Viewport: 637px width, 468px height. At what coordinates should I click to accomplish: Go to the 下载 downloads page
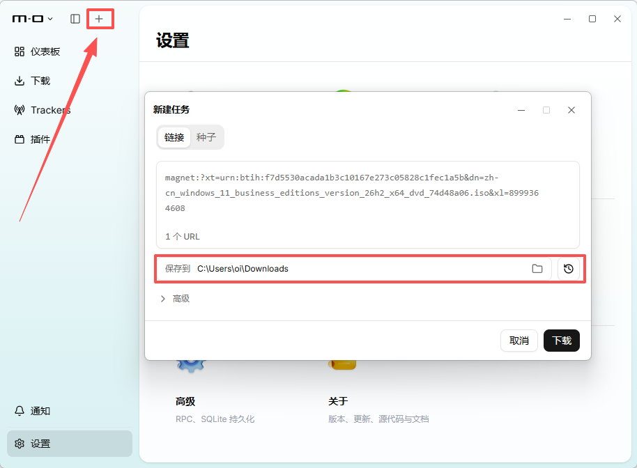tap(70, 81)
